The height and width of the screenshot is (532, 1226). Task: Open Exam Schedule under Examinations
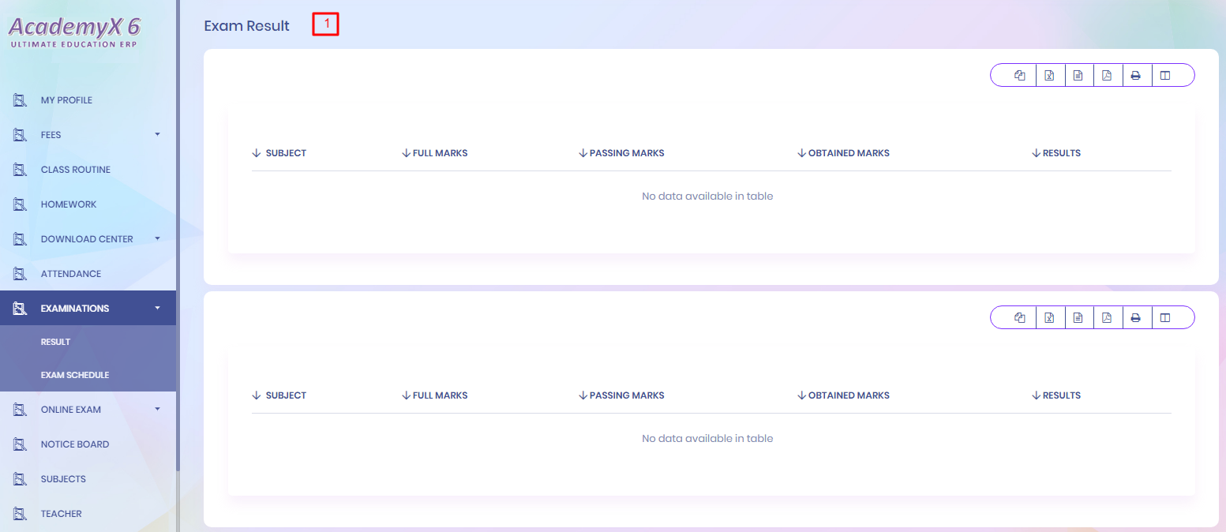(x=75, y=375)
